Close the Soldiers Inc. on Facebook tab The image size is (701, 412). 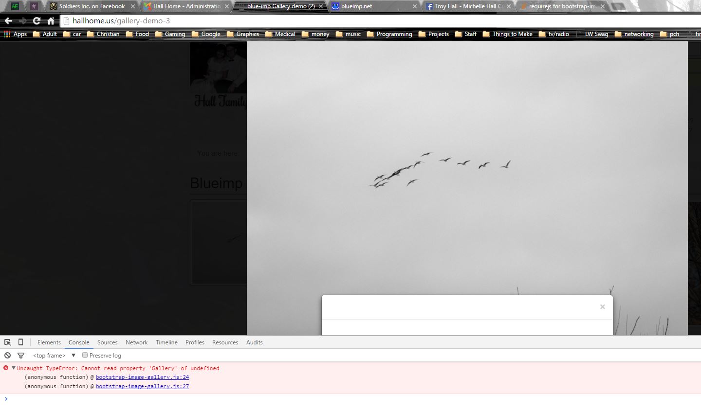pos(132,6)
